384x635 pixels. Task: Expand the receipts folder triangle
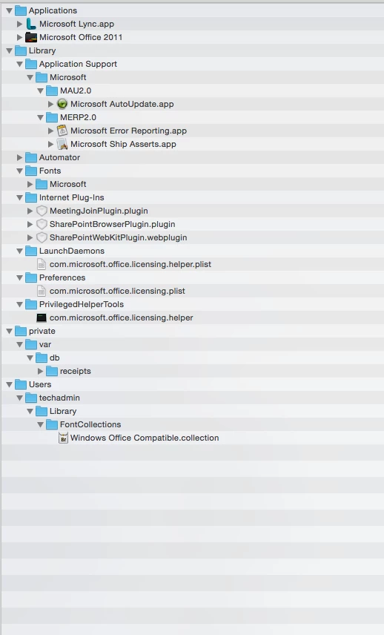(41, 372)
